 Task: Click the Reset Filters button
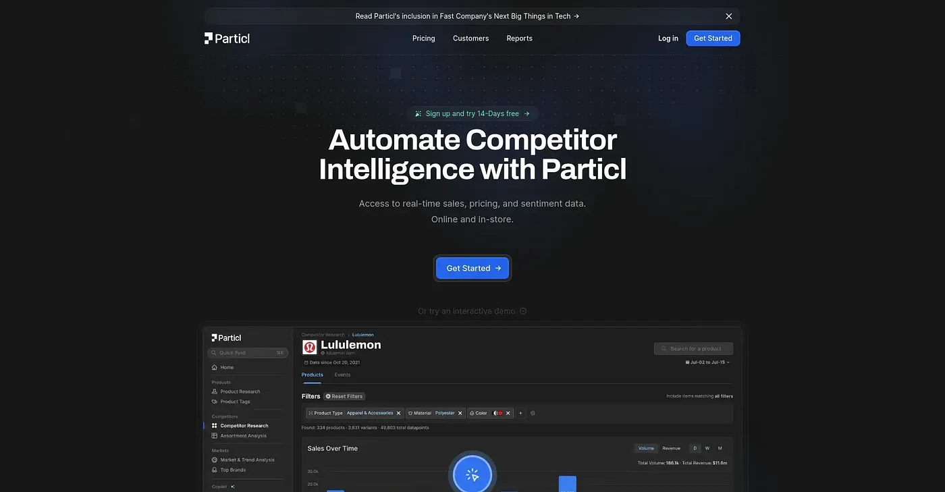(344, 396)
